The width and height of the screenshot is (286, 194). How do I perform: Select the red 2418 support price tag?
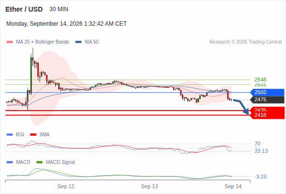(x=267, y=115)
